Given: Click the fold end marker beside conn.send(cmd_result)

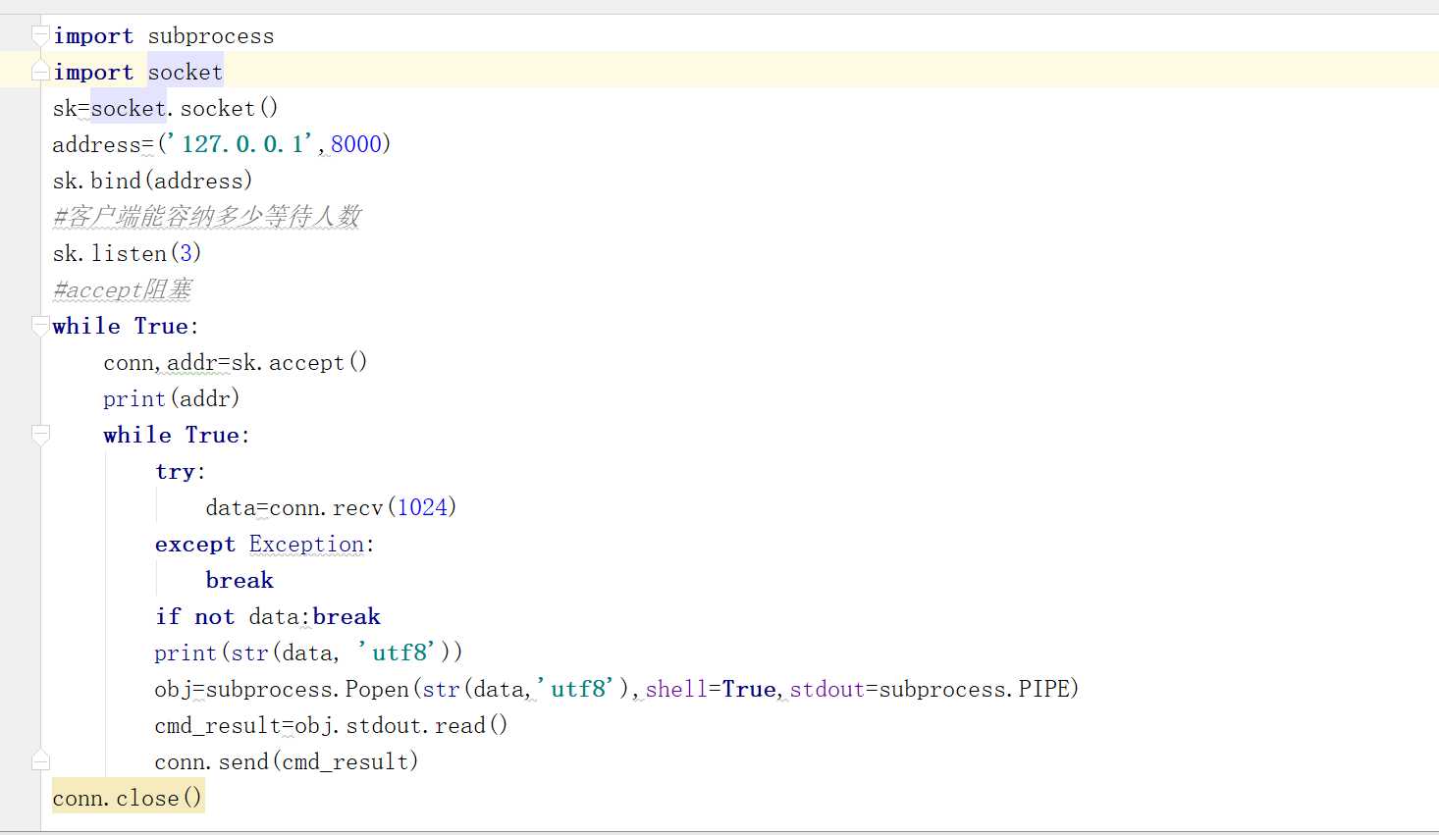Looking at the screenshot, I should coord(40,760).
